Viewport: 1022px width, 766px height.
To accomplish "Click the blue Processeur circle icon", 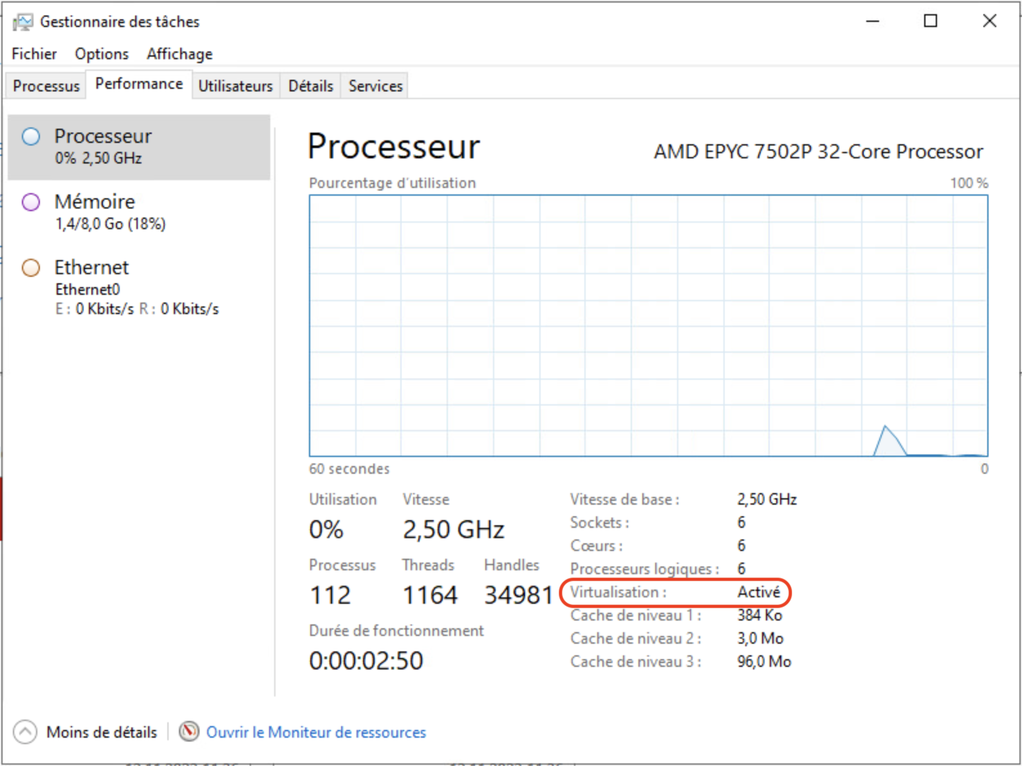I will point(31,136).
